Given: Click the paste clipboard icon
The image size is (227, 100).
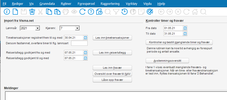Looking at the screenshot, I should point(57,12).
